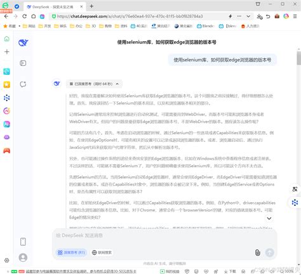Viewport: 301px width, 275px height.
Task: Click the green video item in status bar
Action: pyautogui.click(x=170, y=271)
